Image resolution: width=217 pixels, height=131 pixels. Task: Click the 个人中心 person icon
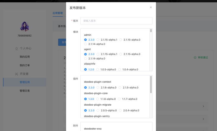[17, 49]
